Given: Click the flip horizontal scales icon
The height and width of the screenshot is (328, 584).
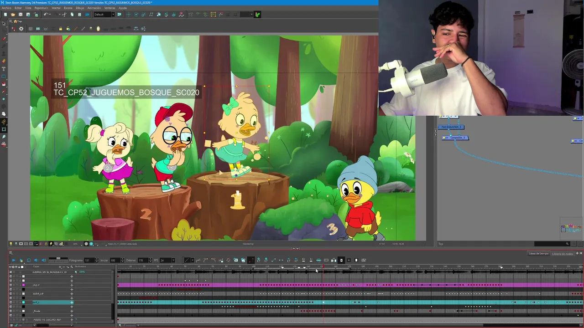Looking at the screenshot, I should click(136, 29).
